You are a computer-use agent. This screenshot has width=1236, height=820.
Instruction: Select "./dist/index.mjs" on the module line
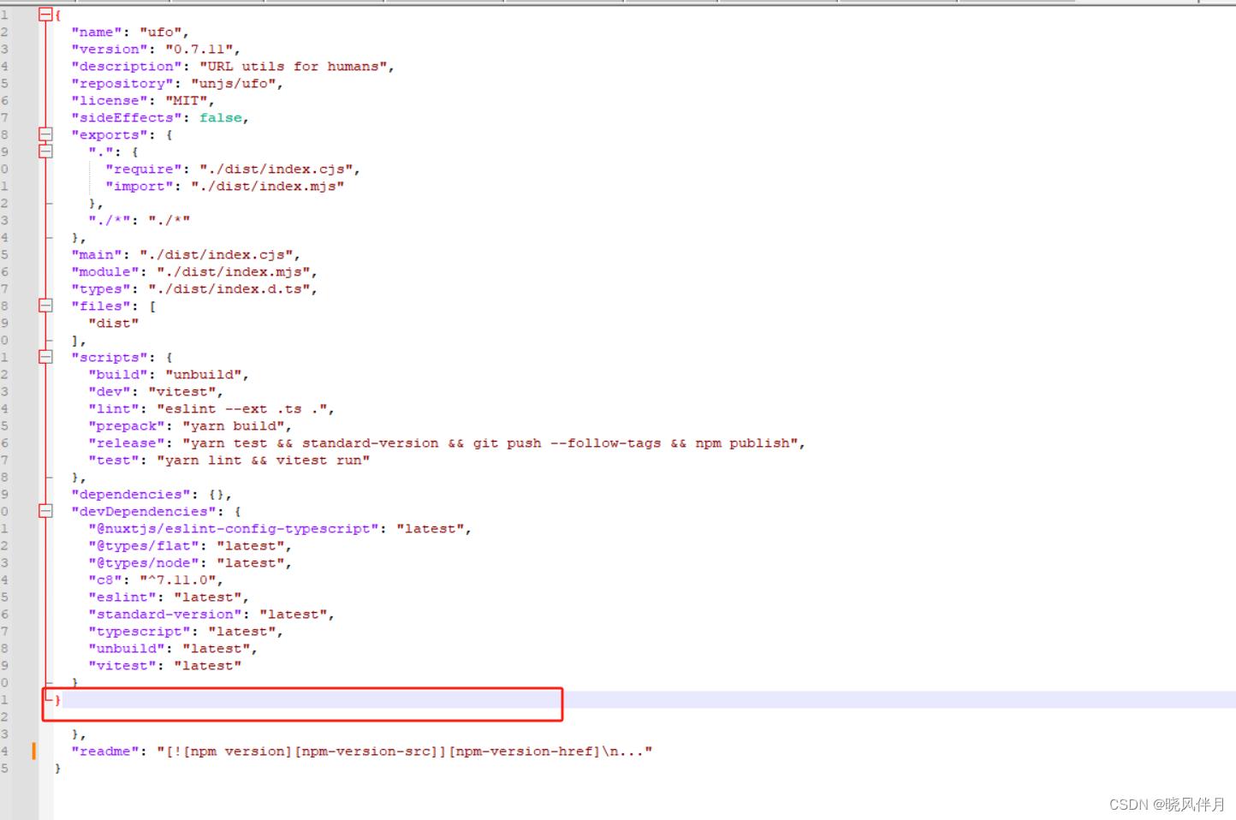point(234,272)
